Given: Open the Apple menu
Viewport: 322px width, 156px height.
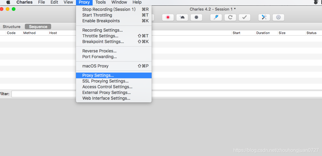Looking at the screenshot, I should coord(8,2).
